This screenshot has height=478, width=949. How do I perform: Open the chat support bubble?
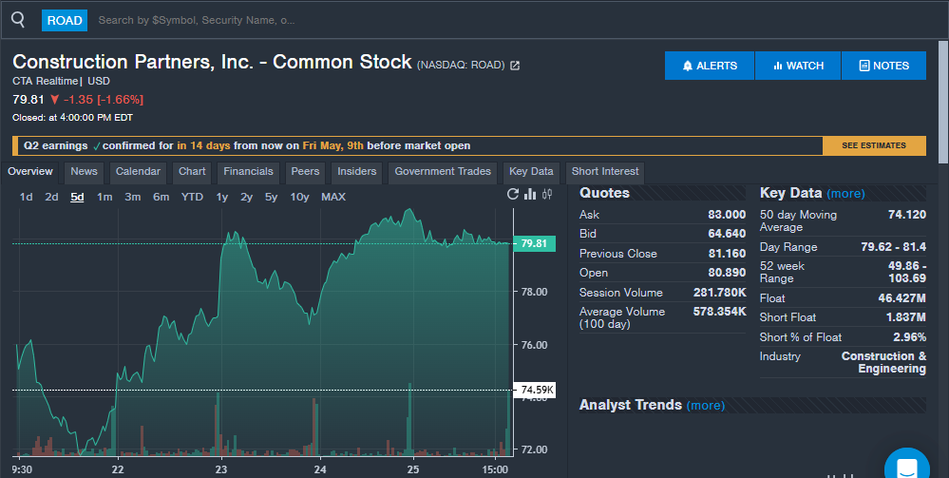(906, 467)
